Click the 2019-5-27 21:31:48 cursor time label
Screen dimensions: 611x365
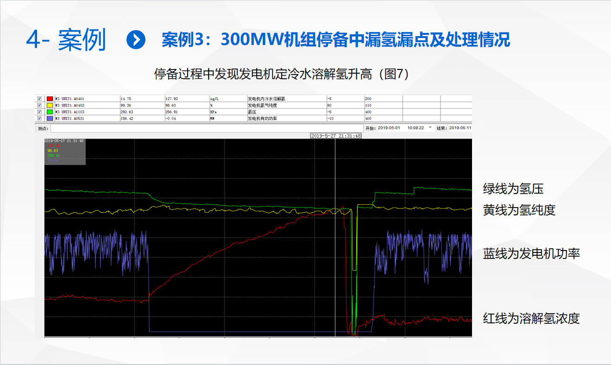pyautogui.click(x=336, y=136)
